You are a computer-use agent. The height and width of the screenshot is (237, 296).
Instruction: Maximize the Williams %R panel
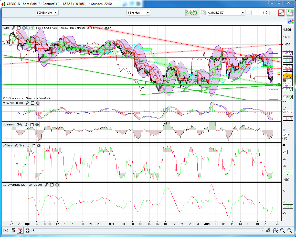coord(34,145)
